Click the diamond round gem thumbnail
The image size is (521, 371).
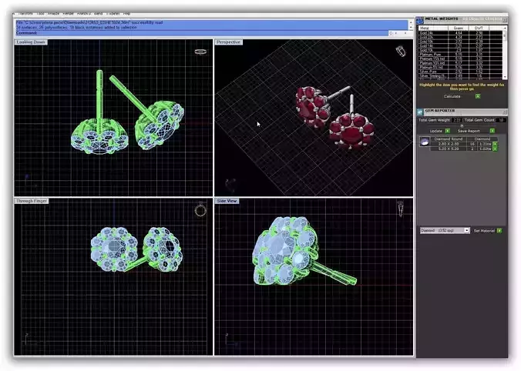(425, 142)
